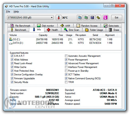Switch to the Random Access tab
This screenshot has height=115, width=130.
[87, 26]
